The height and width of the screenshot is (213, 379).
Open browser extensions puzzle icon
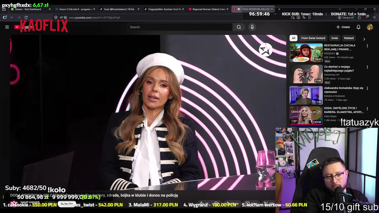click(359, 17)
